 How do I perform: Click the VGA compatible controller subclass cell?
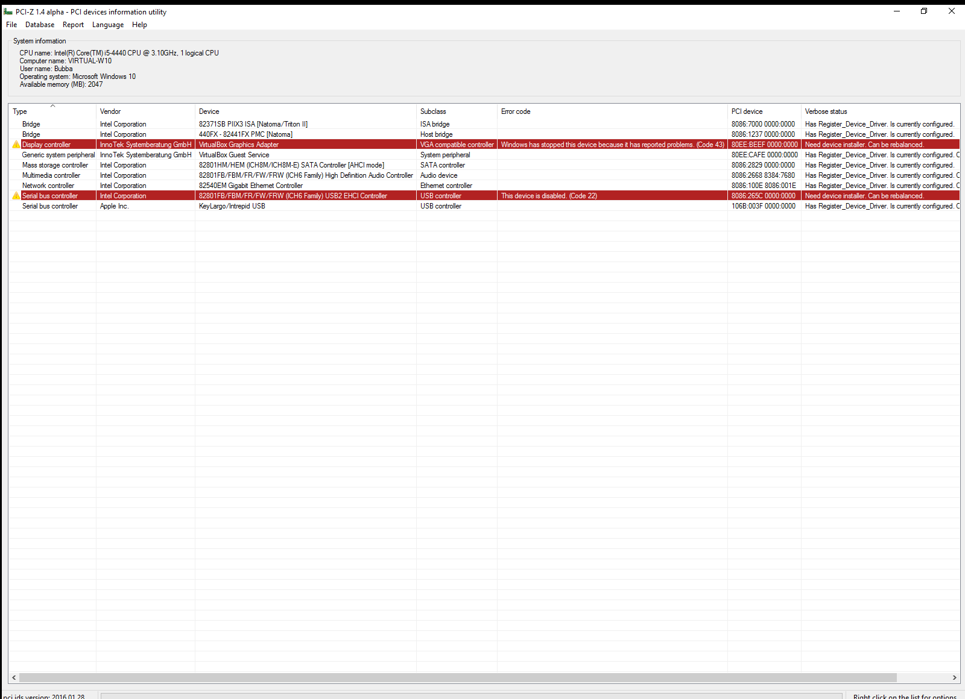pyautogui.click(x=457, y=145)
